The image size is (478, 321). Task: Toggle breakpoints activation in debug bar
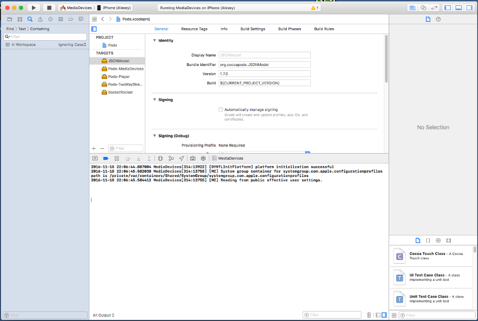(106, 158)
